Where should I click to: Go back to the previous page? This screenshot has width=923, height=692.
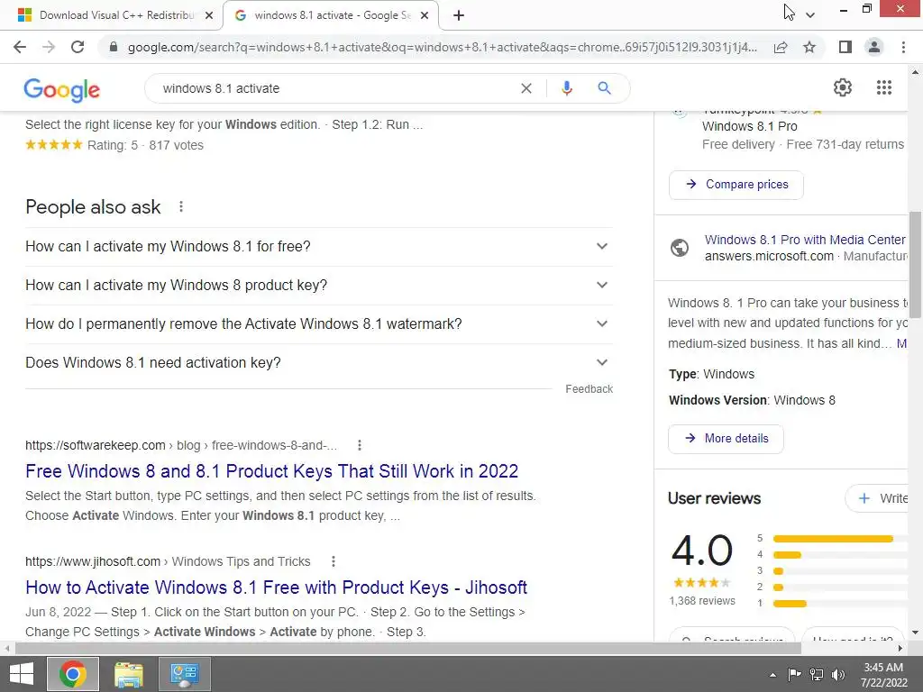point(20,47)
